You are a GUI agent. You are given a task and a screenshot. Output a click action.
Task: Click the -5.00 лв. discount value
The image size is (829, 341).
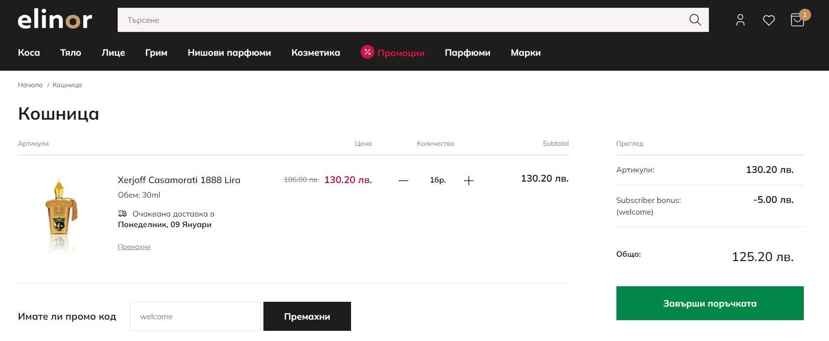(774, 200)
